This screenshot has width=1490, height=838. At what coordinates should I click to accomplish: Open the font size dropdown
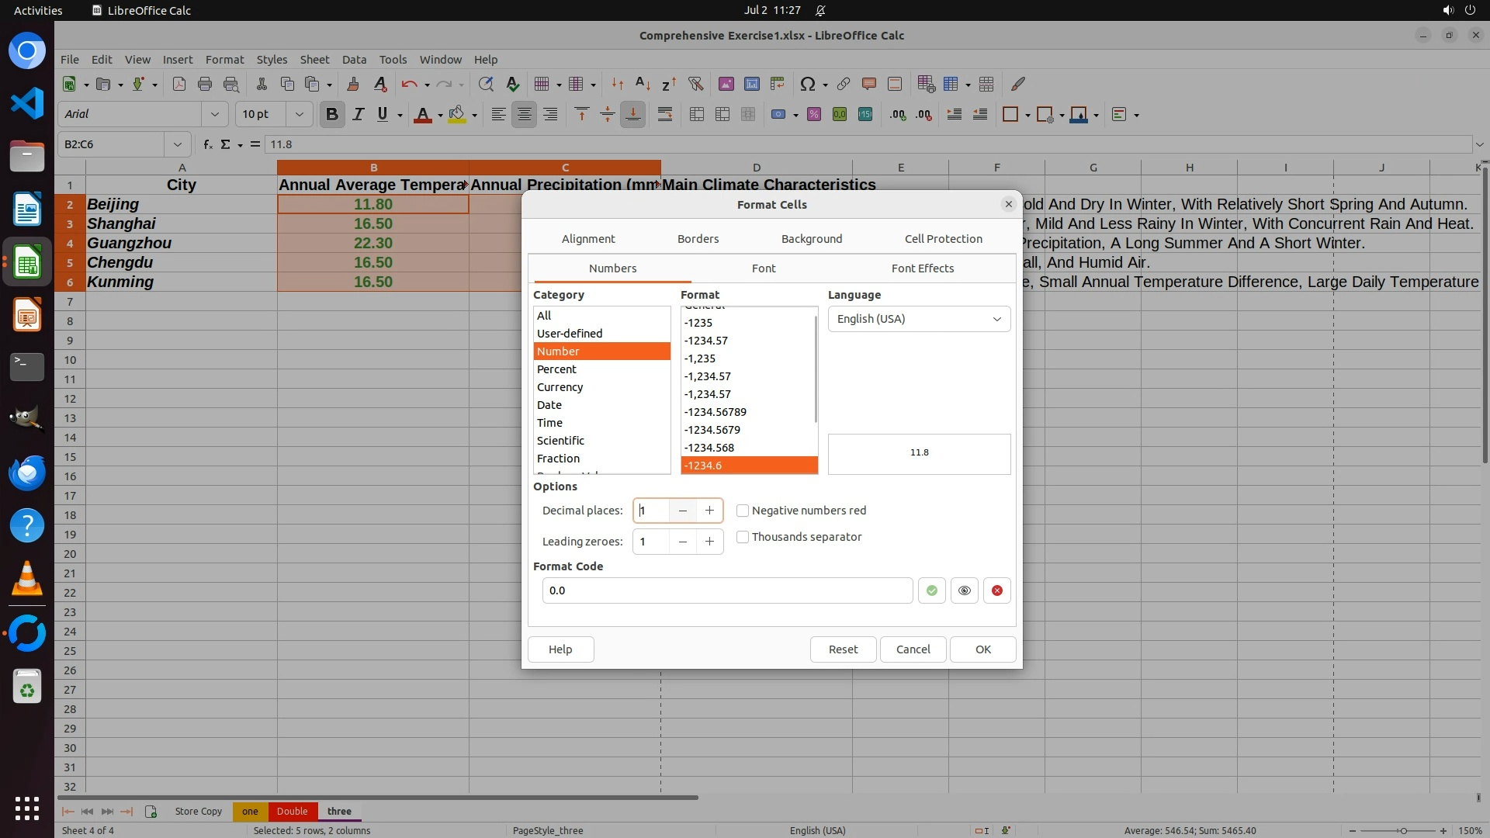point(299,115)
